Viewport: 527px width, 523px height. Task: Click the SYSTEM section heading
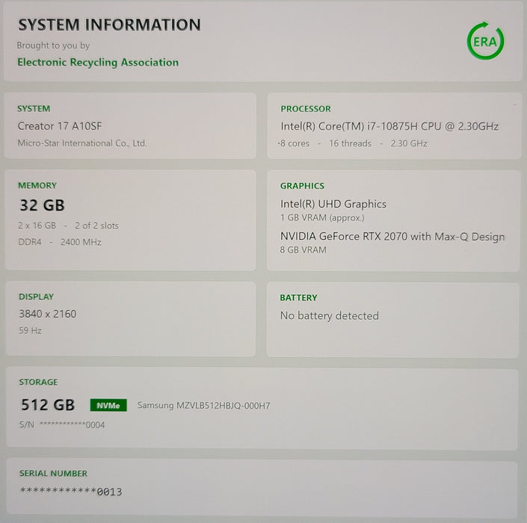(34, 109)
